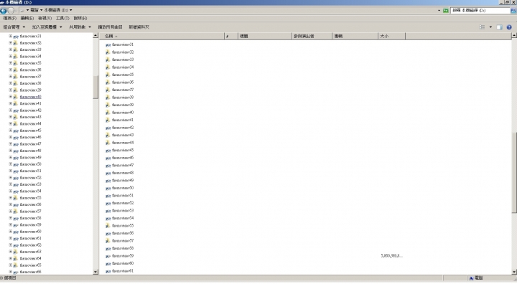Open the 工具(T) menu
The image size is (517, 284).
tap(62, 19)
